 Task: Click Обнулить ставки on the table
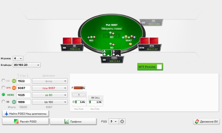coord(112,29)
